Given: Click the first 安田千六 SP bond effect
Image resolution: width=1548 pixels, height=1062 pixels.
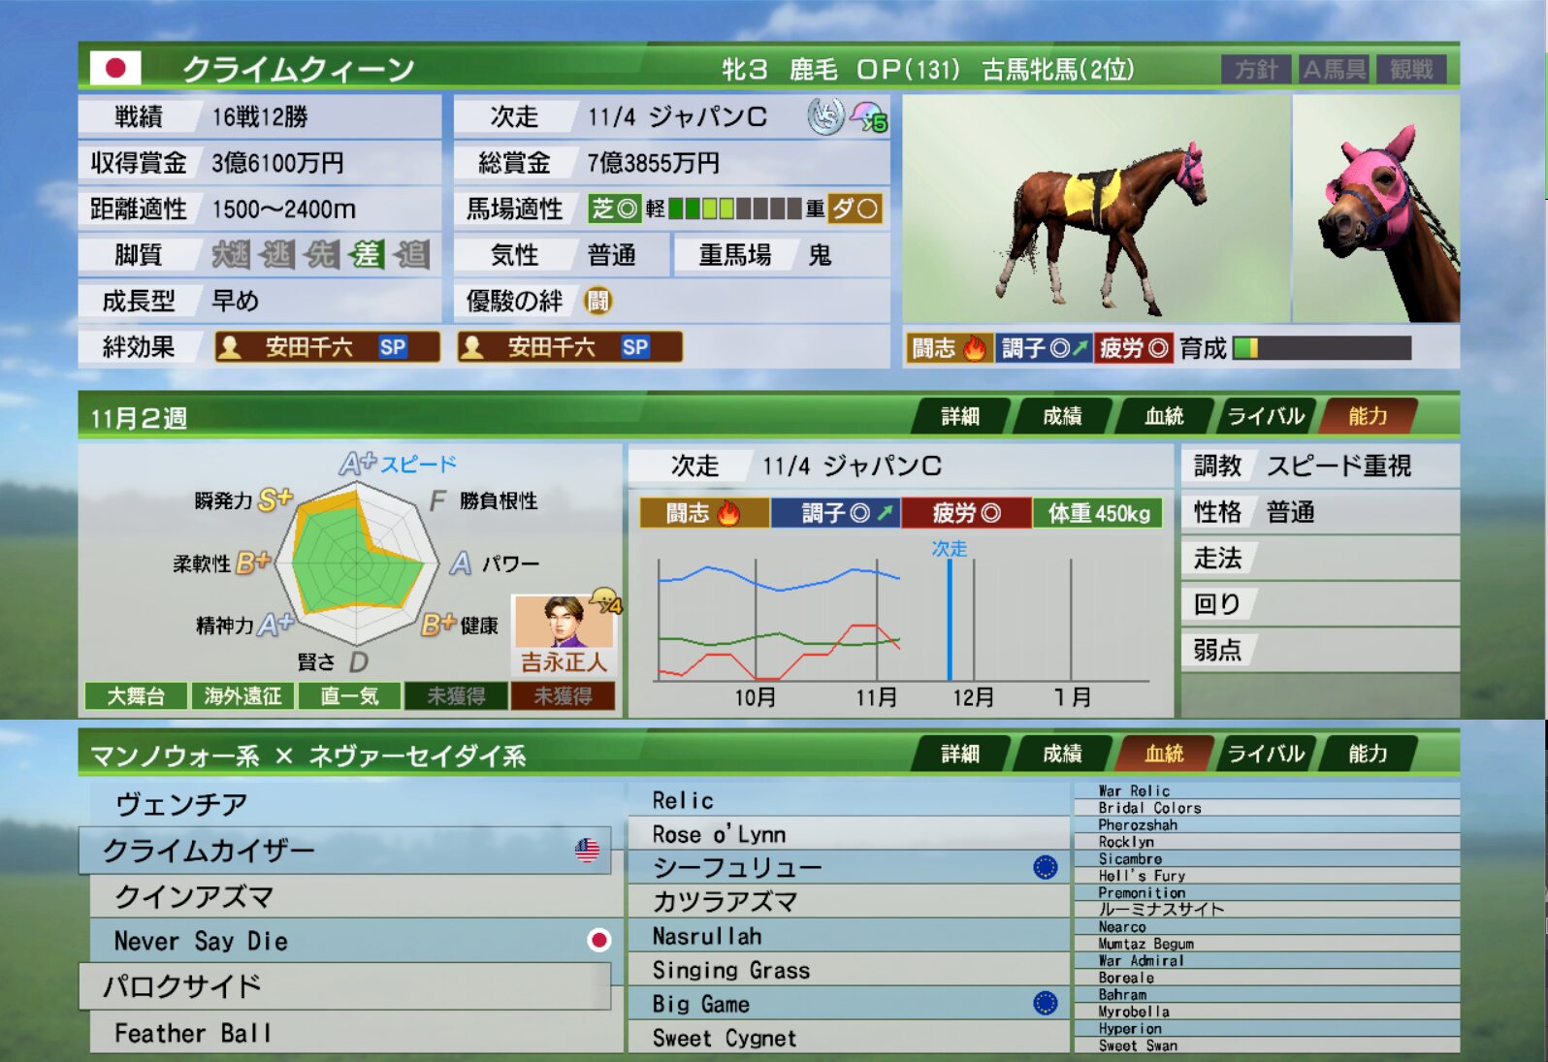Looking at the screenshot, I should pyautogui.click(x=327, y=347).
